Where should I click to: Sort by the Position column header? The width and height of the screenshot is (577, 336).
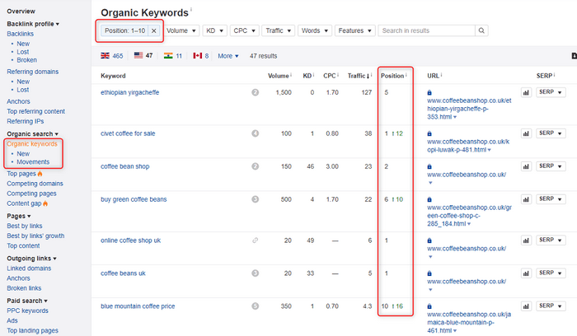[392, 76]
